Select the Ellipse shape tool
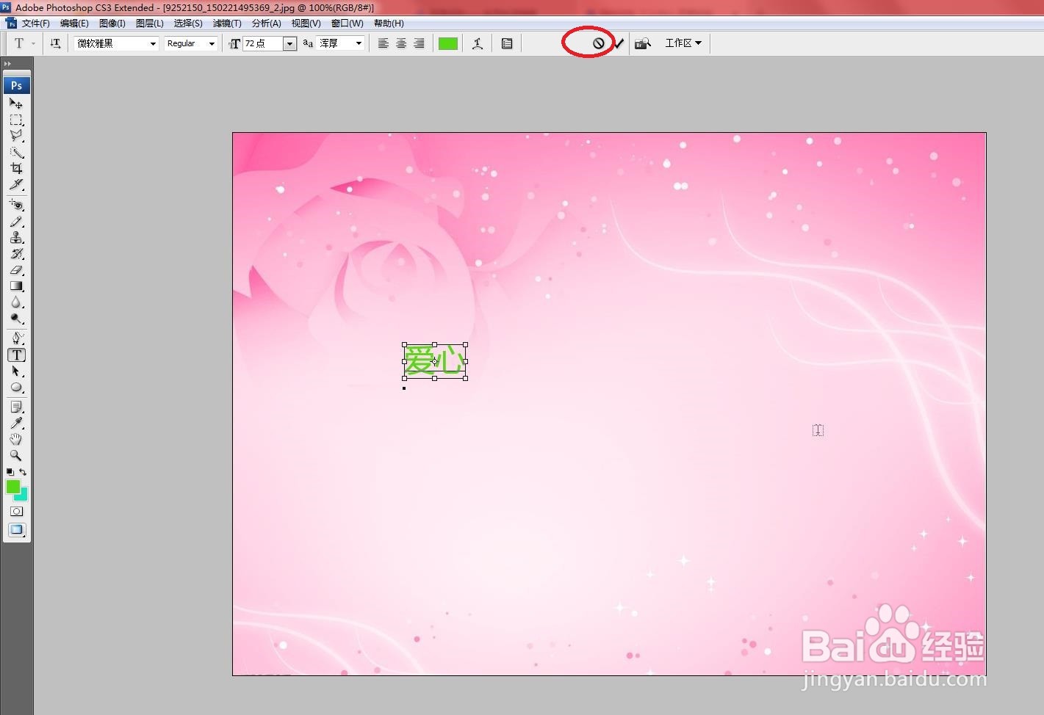1044x715 pixels. tap(16, 387)
